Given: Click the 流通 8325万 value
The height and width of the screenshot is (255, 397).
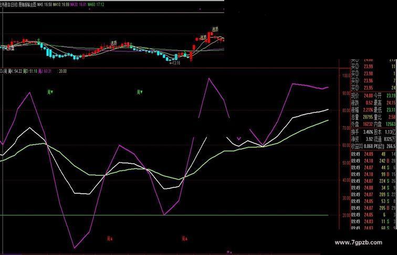Looking at the screenshot, I should [390, 139].
